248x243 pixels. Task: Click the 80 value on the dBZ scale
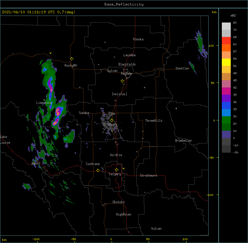[x=235, y=23]
